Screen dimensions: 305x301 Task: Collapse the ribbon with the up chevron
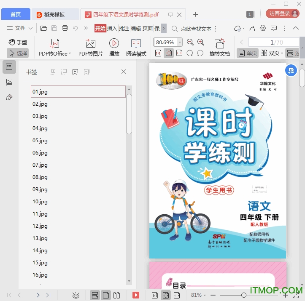(296, 28)
